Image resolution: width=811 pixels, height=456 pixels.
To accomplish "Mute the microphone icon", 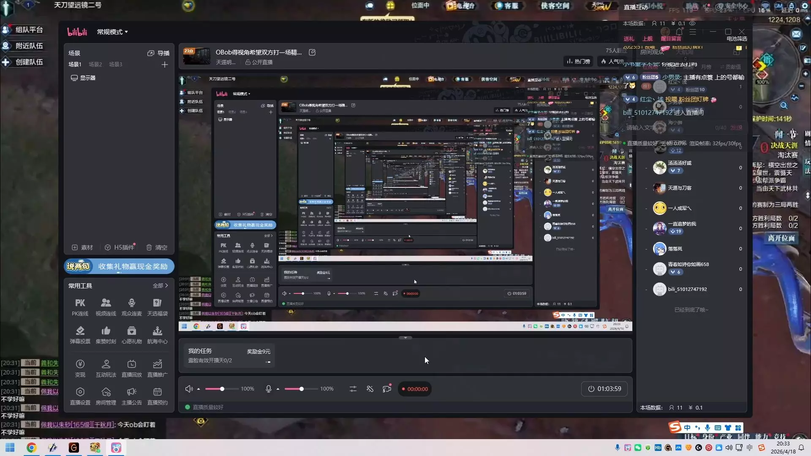I will coord(268,389).
